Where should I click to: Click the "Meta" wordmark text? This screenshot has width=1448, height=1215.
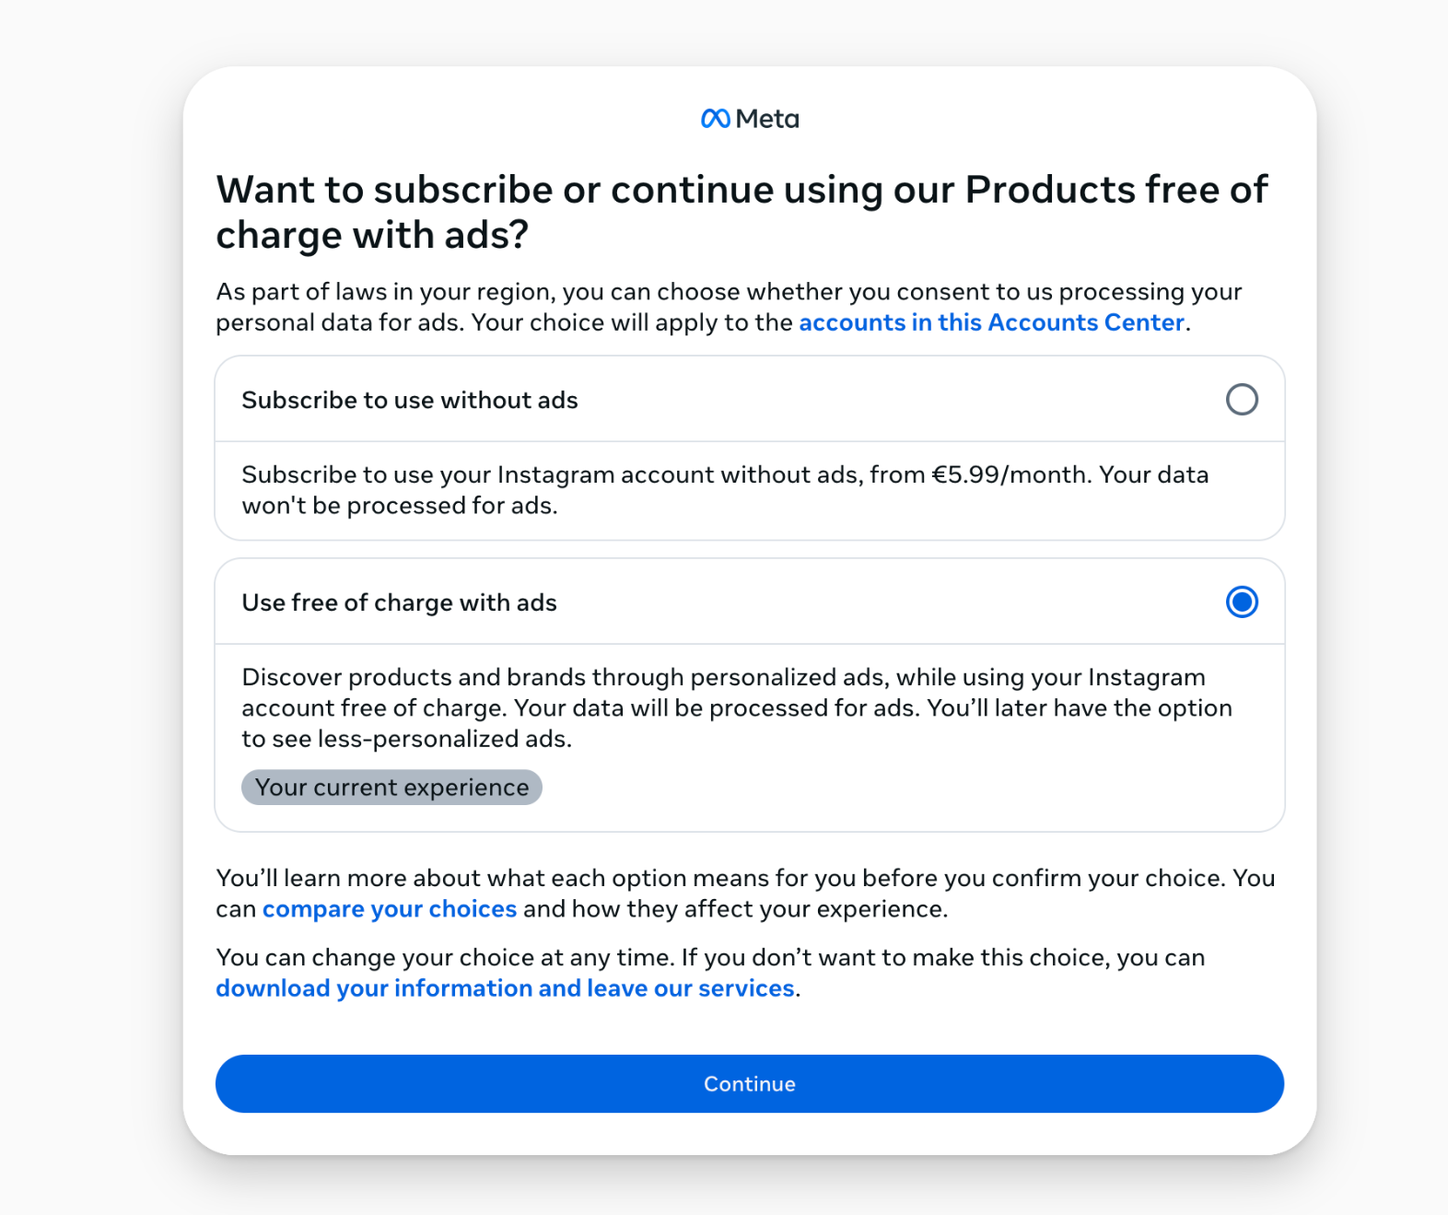[x=767, y=119]
